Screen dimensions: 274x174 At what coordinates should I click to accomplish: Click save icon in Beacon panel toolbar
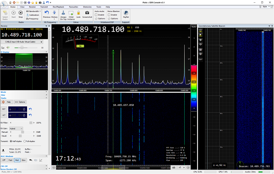click(200, 49)
